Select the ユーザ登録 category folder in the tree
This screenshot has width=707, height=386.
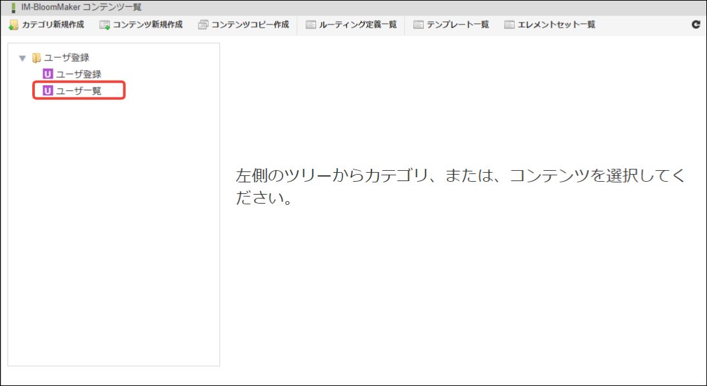pos(61,57)
